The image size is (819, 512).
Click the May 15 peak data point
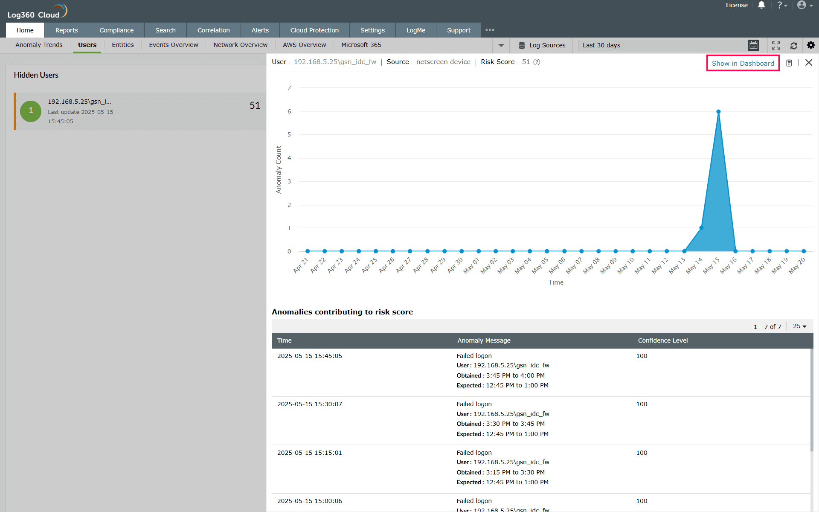click(718, 112)
